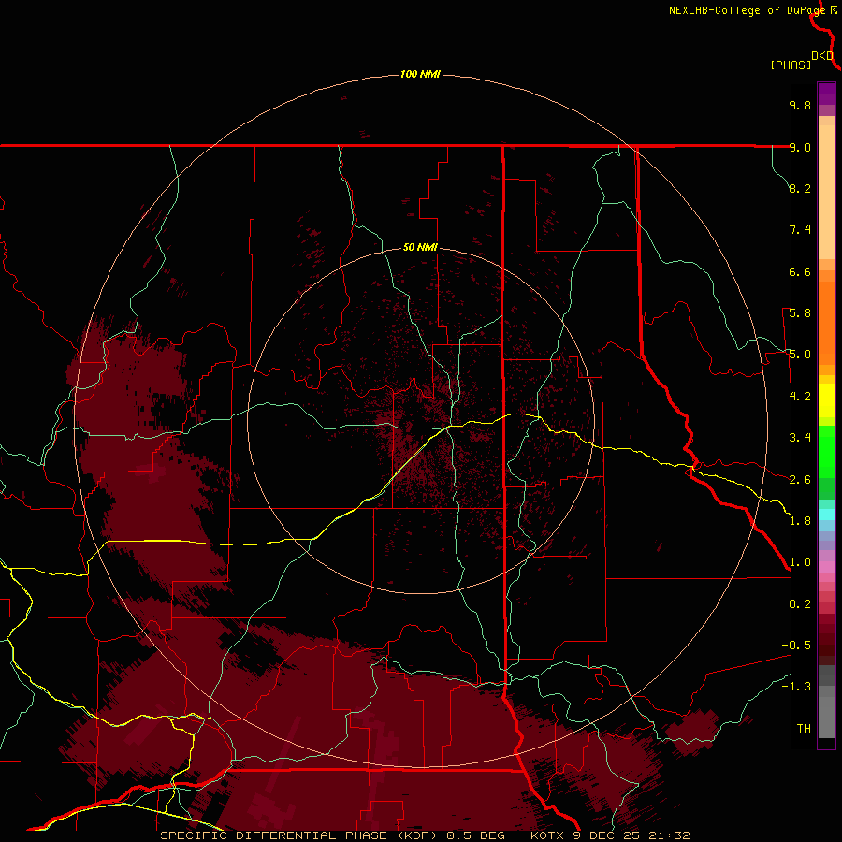The width and height of the screenshot is (842, 842).
Task: Click the 9.8 value on color scale
Action: point(800,105)
